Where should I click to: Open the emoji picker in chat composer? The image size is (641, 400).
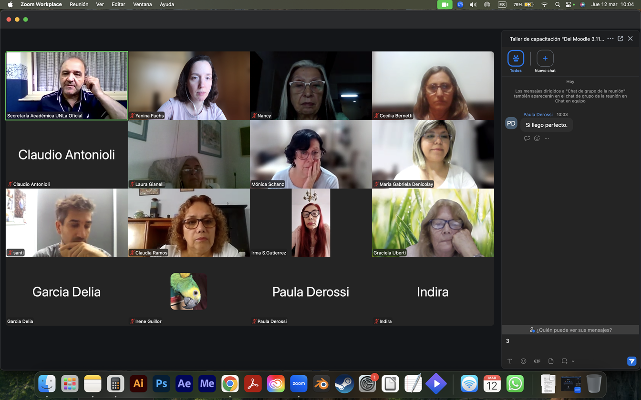point(523,361)
